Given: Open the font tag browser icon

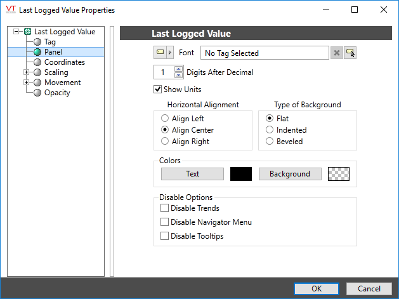Looking at the screenshot, I should pos(350,53).
